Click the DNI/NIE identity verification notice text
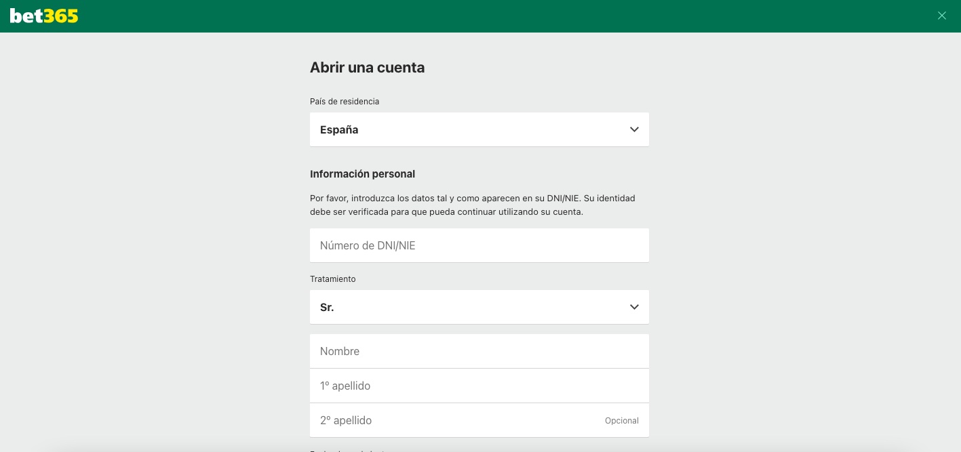This screenshot has width=961, height=452. pos(472,205)
